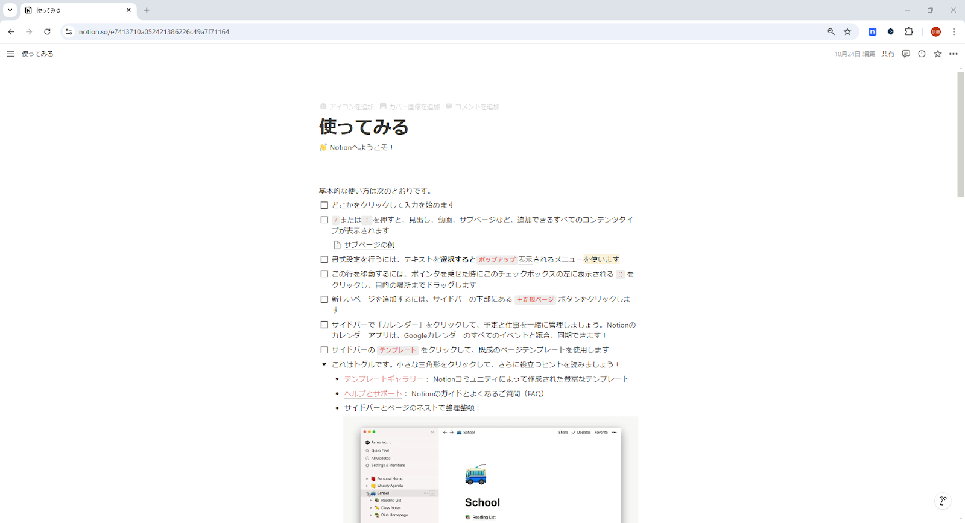Click the 使ってみる breadcrumb title
The width and height of the screenshot is (965, 523).
(37, 54)
